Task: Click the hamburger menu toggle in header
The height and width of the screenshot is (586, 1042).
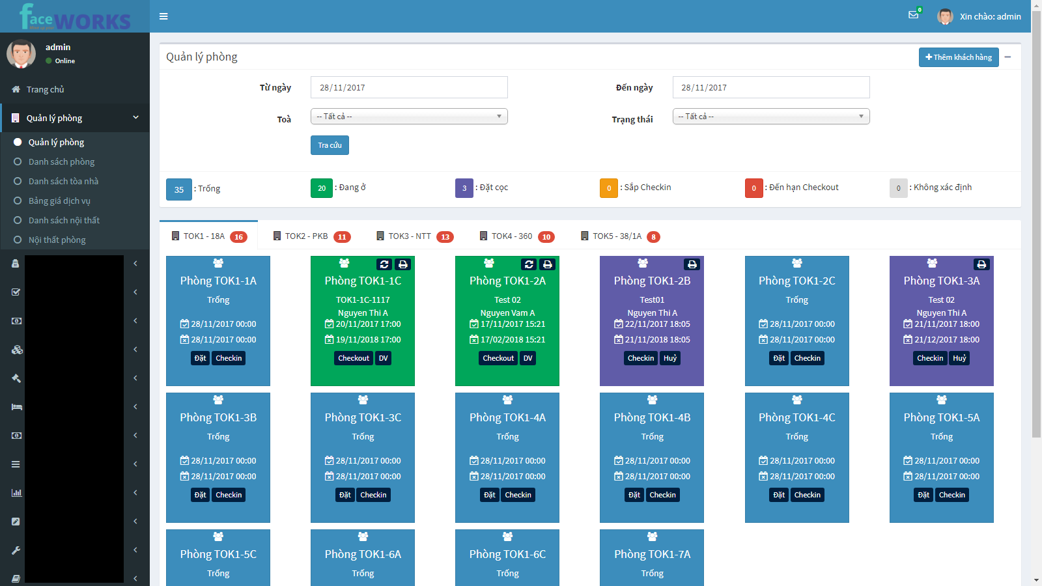Action: (163, 16)
